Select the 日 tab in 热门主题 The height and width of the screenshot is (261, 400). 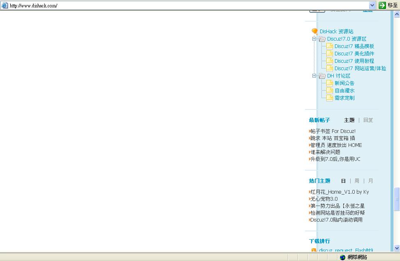click(343, 181)
